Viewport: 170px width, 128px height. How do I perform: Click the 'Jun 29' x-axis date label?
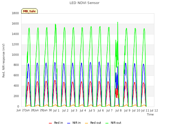click(x=39, y=110)
